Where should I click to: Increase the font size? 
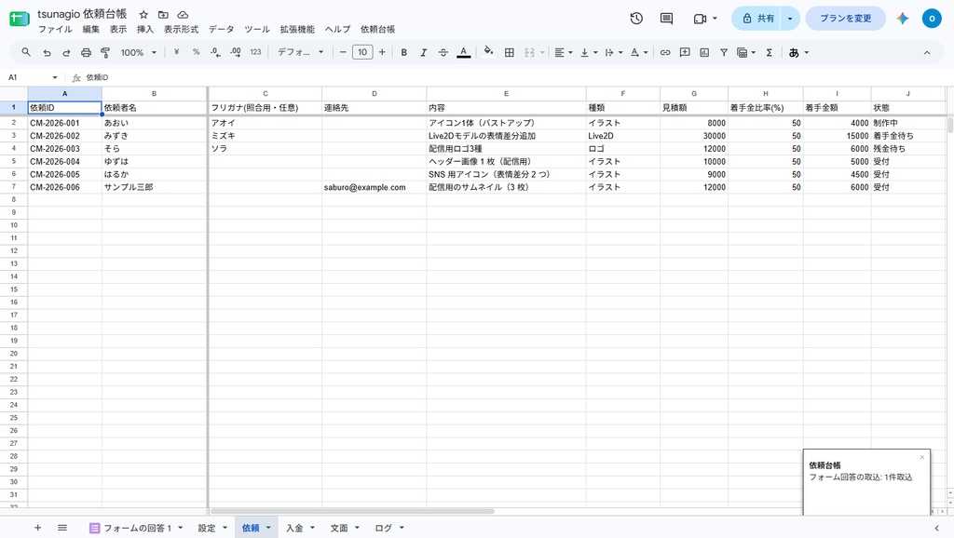coord(382,53)
